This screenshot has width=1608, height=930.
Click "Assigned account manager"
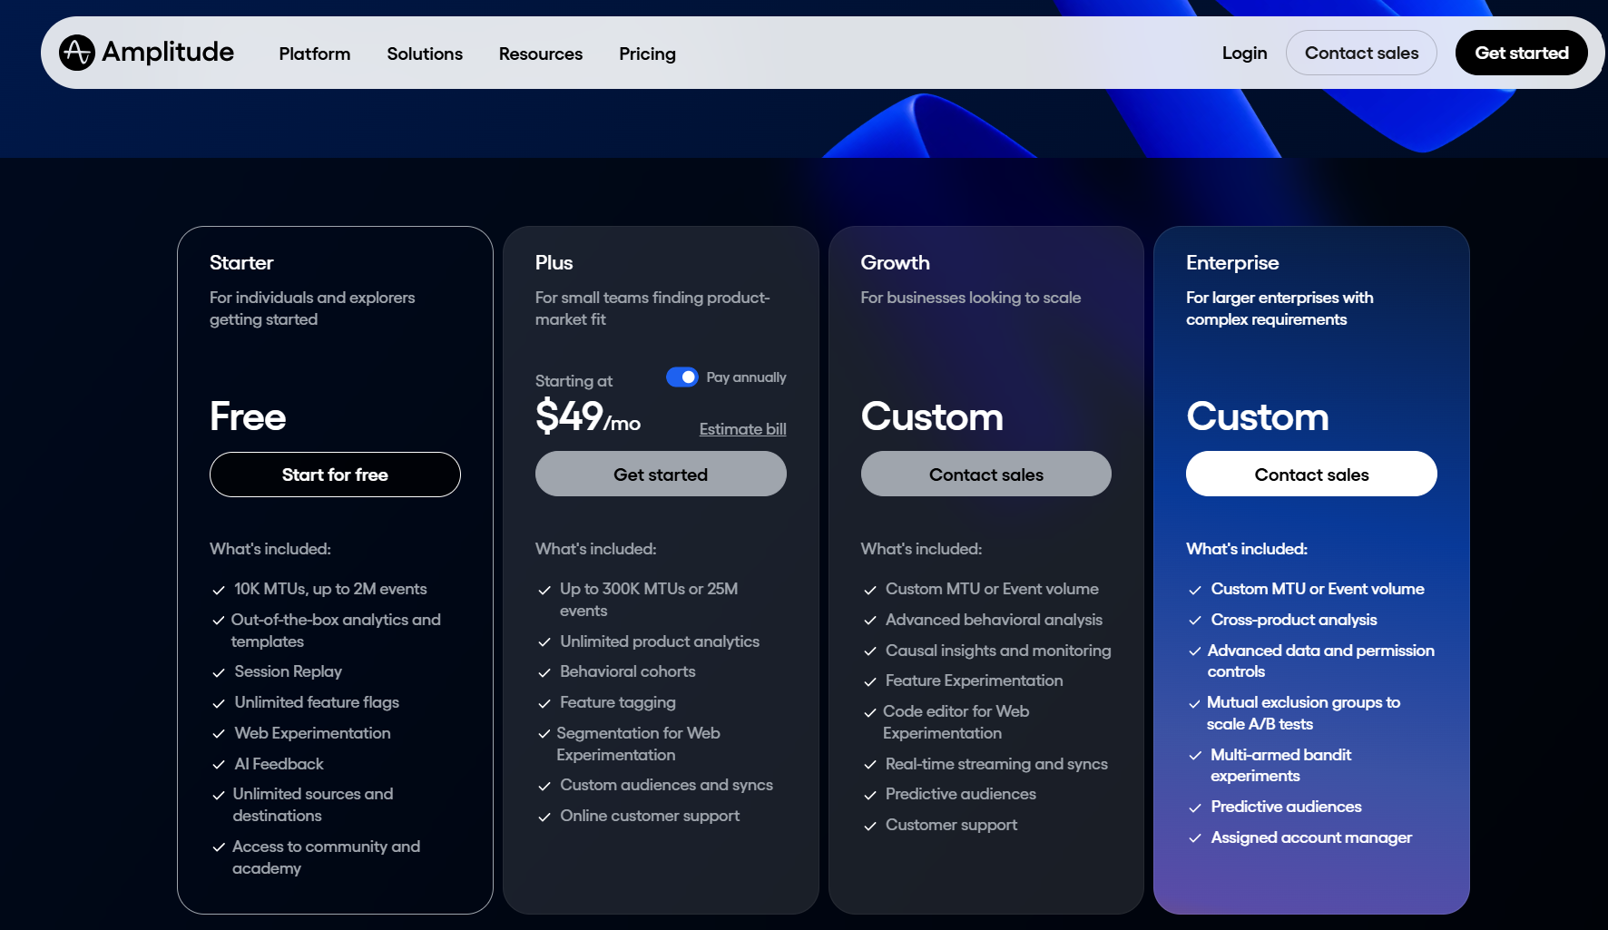(x=1311, y=837)
